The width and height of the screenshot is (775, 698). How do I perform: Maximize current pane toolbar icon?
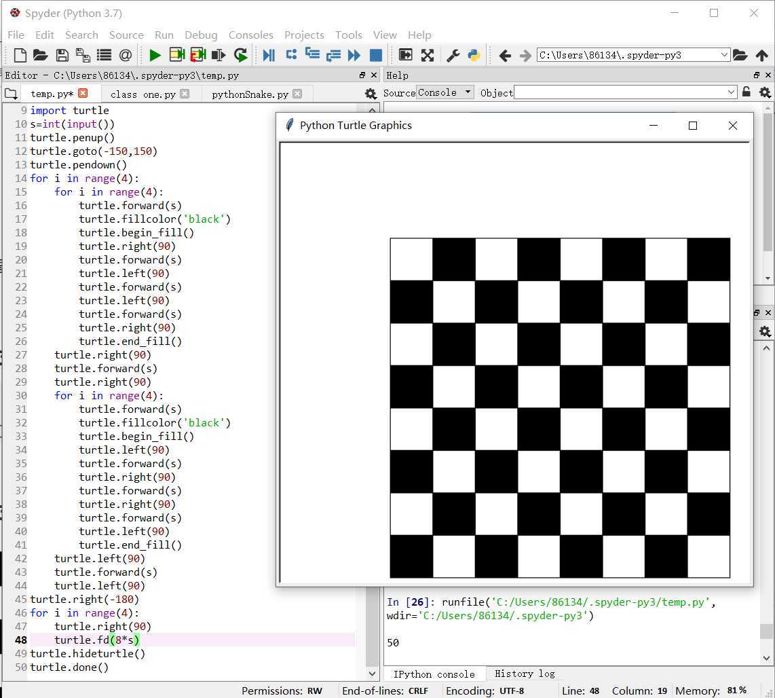(405, 55)
